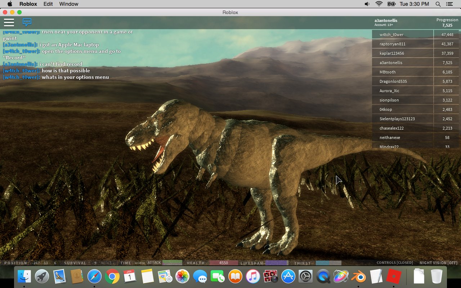Click the red Roblox dock icon
The height and width of the screenshot is (288, 461).
(x=394, y=276)
